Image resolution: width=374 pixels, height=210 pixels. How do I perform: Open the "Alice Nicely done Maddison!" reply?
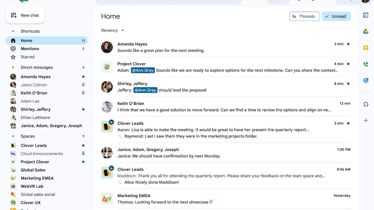151,182
